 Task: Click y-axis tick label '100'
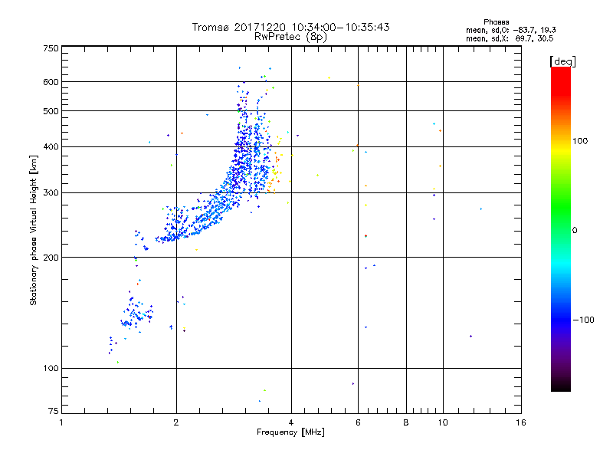[x=51, y=368]
